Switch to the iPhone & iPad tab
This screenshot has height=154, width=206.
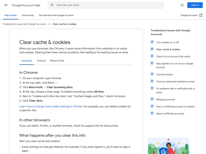point(57,61)
